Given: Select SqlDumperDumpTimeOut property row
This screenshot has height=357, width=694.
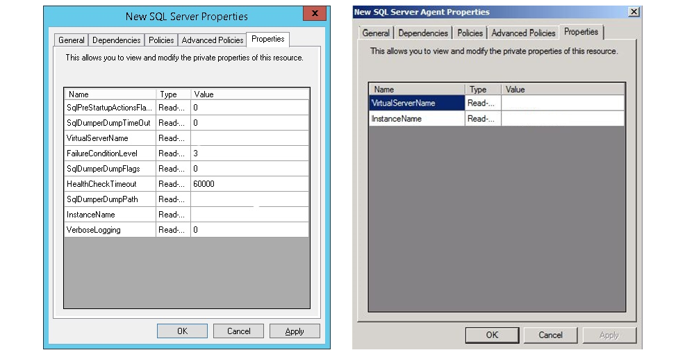Looking at the screenshot, I should click(x=186, y=123).
